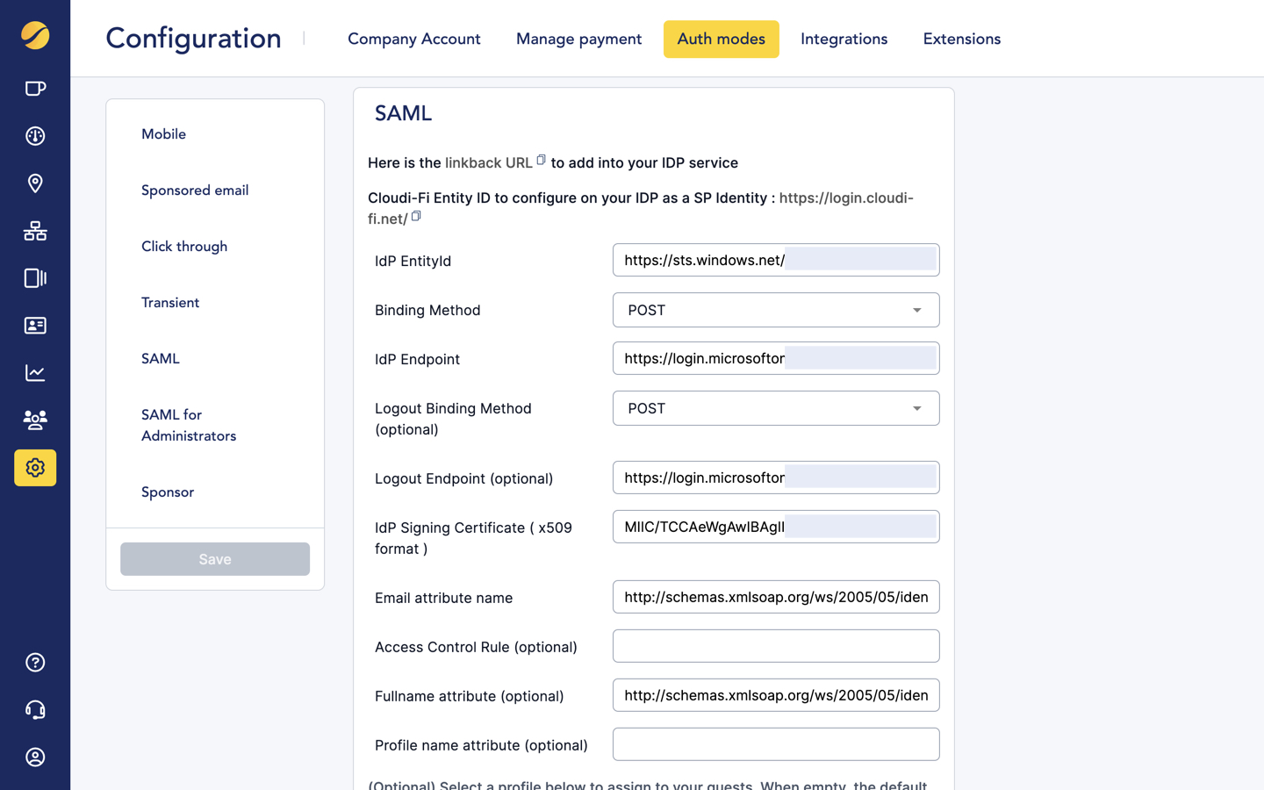
Task: Go to Manage payment
Action: point(578,39)
